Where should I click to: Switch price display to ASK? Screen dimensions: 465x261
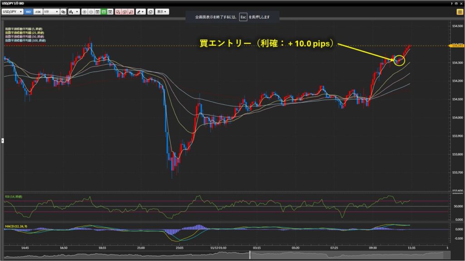(x=37, y=11)
